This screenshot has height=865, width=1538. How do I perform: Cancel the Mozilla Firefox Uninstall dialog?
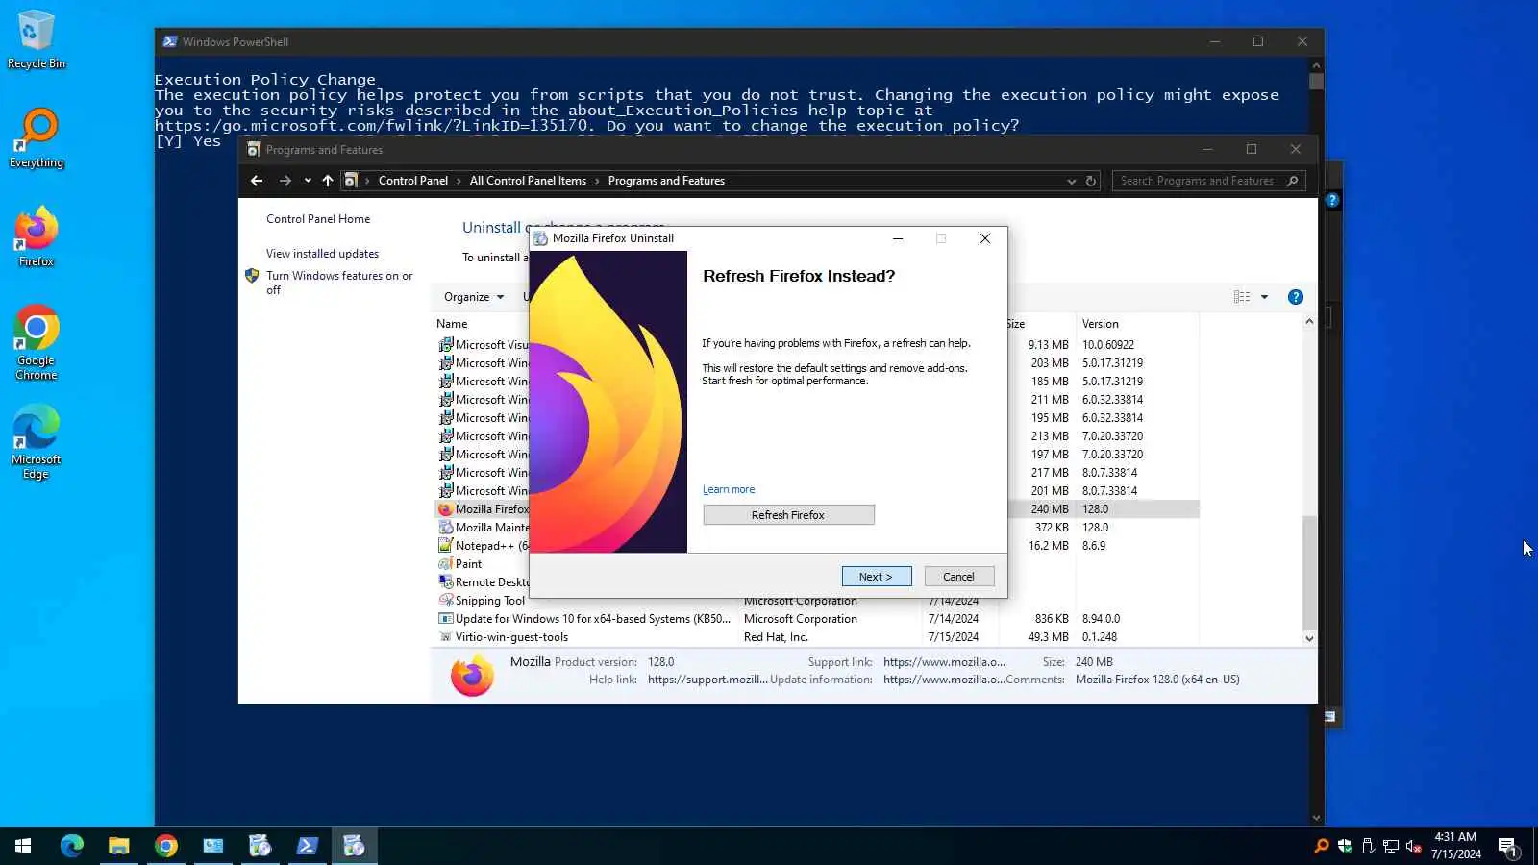point(958,577)
